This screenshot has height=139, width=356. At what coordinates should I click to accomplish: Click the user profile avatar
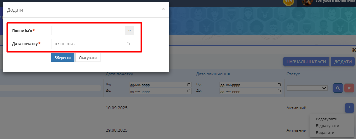click(x=307, y=2)
